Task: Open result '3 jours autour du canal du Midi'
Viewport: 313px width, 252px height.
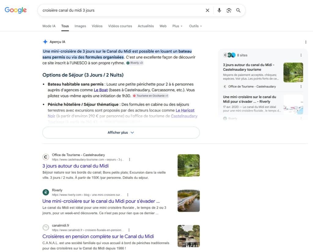Action: (75, 166)
